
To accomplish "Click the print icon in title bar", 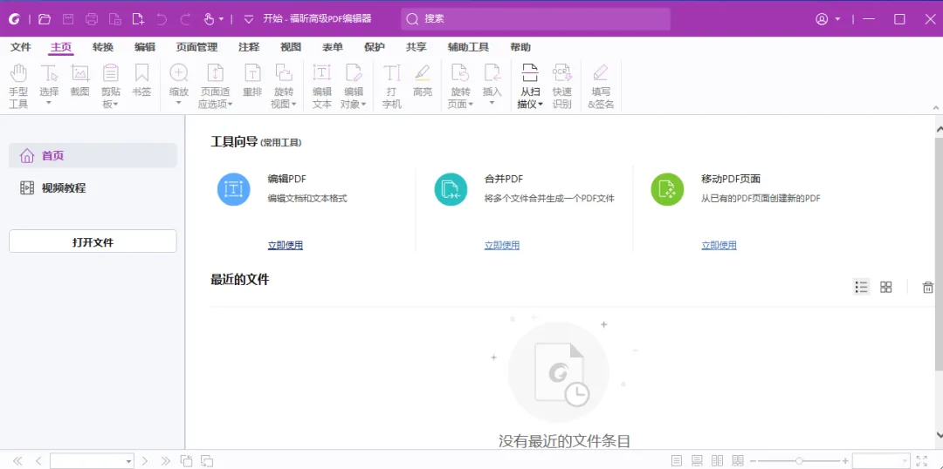I will click(x=92, y=19).
